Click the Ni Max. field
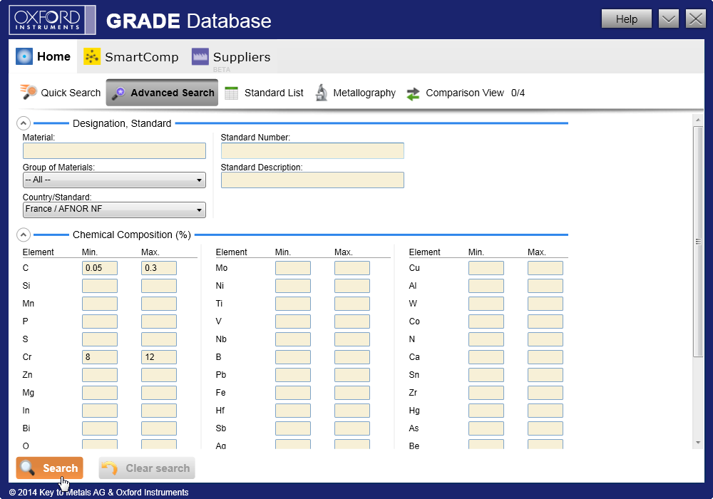This screenshot has width=713, height=499. pos(352,286)
